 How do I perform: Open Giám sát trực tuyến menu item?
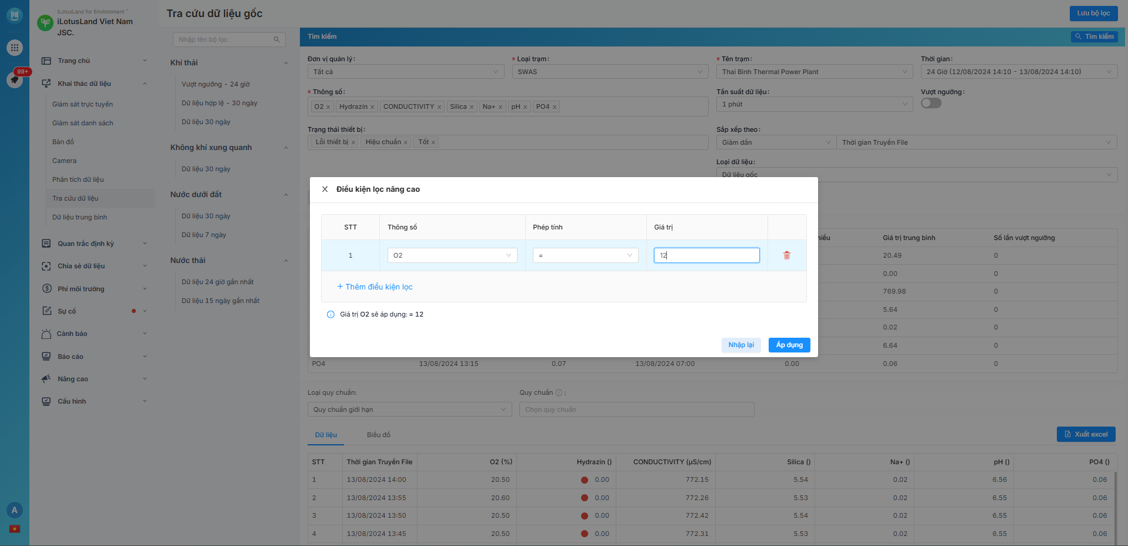(x=82, y=104)
